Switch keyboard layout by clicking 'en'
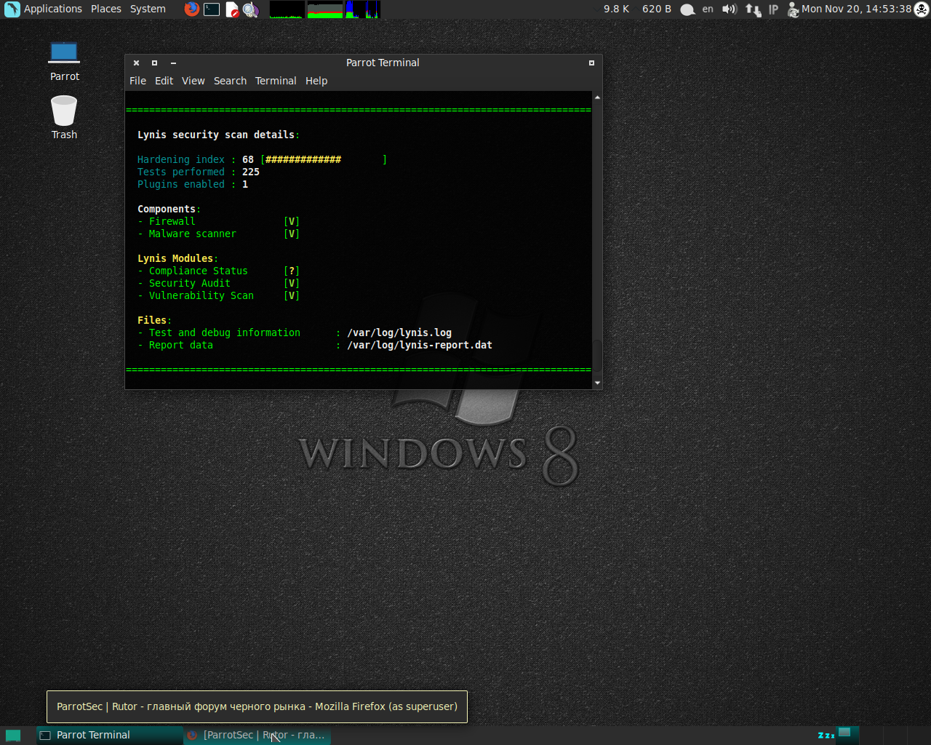 click(x=708, y=9)
